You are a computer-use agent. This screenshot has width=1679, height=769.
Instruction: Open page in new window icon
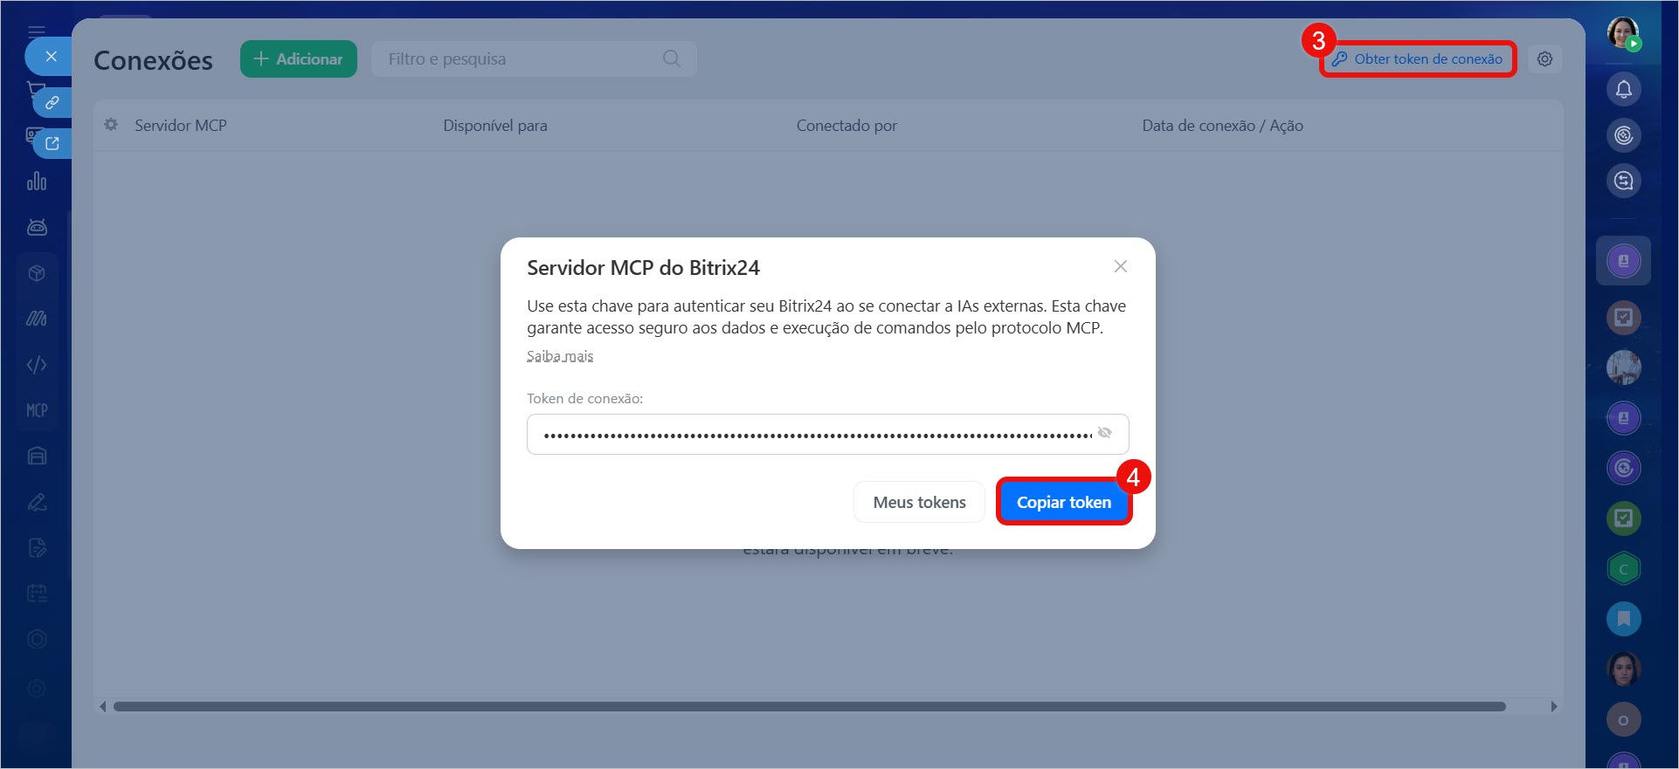pos(52,143)
